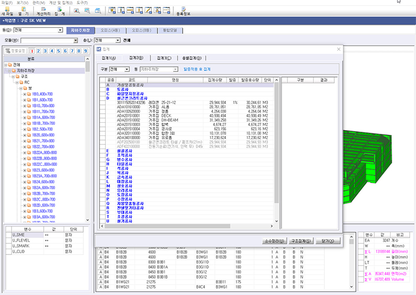
Task: Open the 동(D) dropdown
Action: tap(60, 30)
